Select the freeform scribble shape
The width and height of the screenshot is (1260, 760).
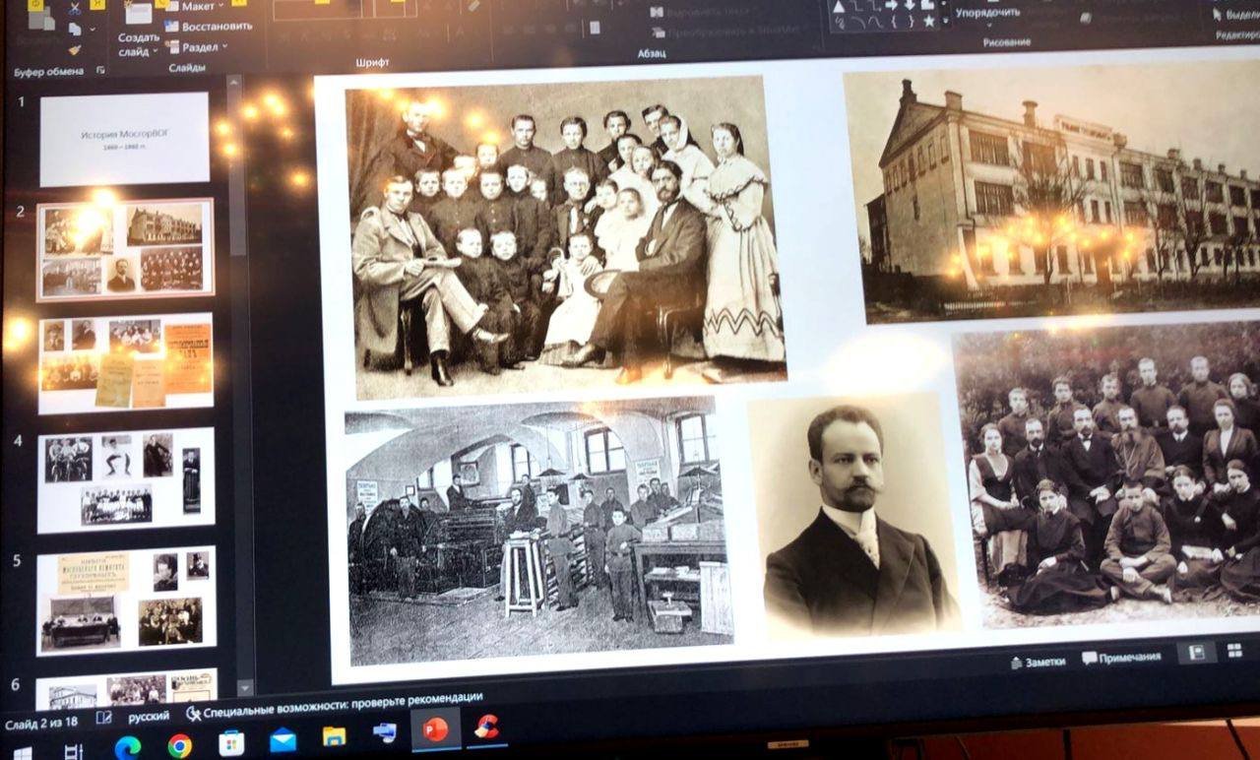click(x=840, y=23)
